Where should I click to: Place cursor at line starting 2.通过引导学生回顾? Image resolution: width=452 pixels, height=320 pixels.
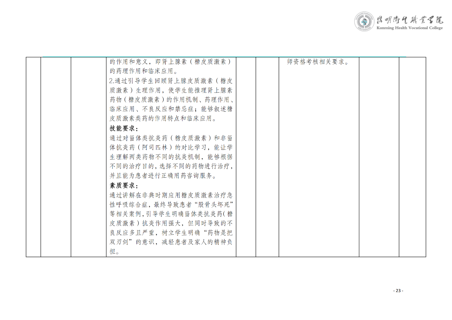pyautogui.click(x=170, y=81)
